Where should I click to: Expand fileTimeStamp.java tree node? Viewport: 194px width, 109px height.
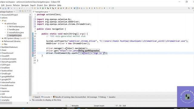coord(5,26)
